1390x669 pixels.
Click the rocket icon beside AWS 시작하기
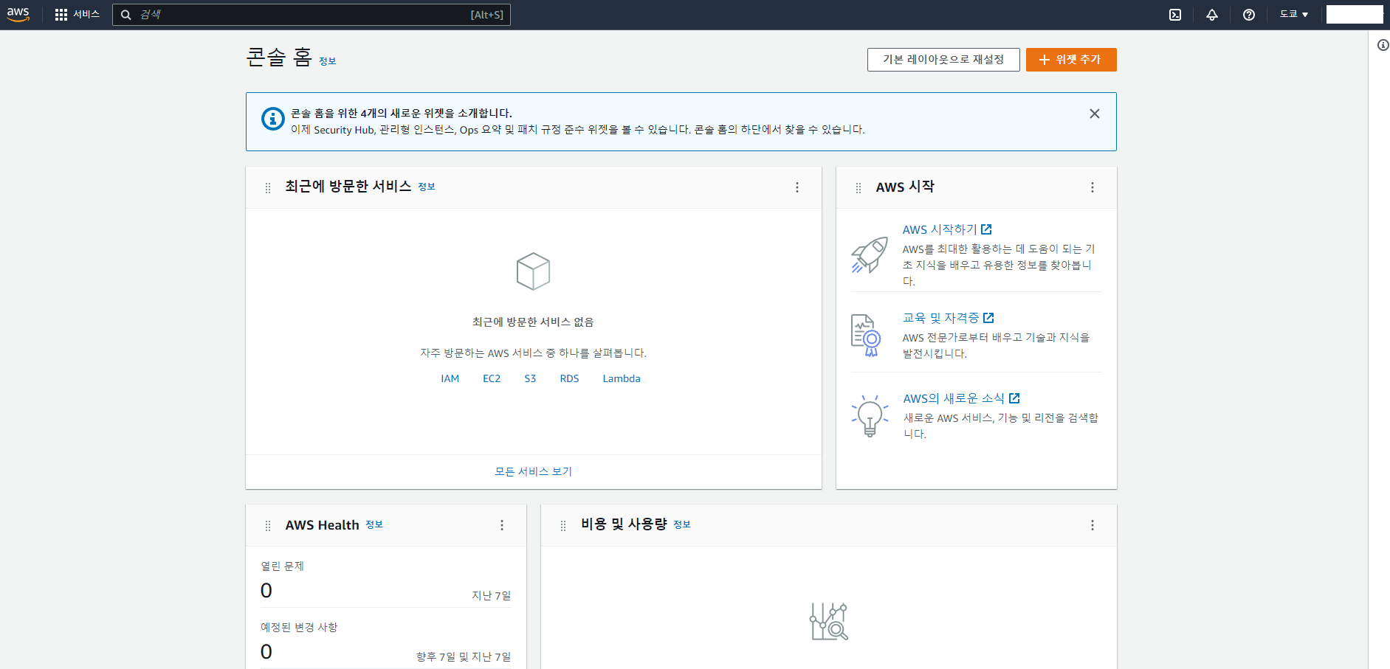[870, 255]
